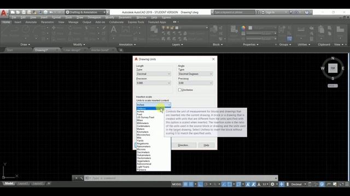Open the Decimal units dropdown in status bar

tap(298, 184)
